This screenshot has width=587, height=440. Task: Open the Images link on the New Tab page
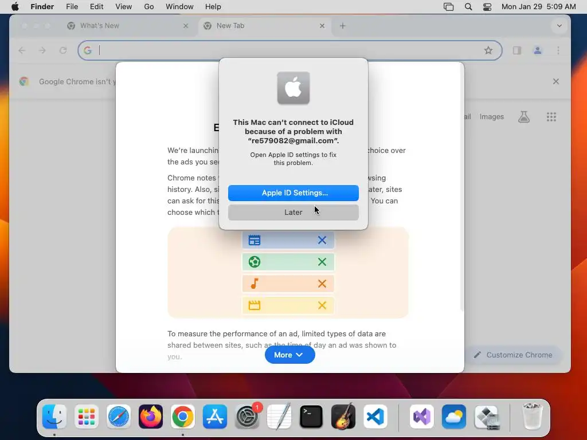(x=491, y=117)
